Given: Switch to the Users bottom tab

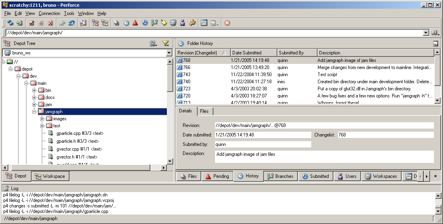Looking at the screenshot, I should click(x=347, y=176).
